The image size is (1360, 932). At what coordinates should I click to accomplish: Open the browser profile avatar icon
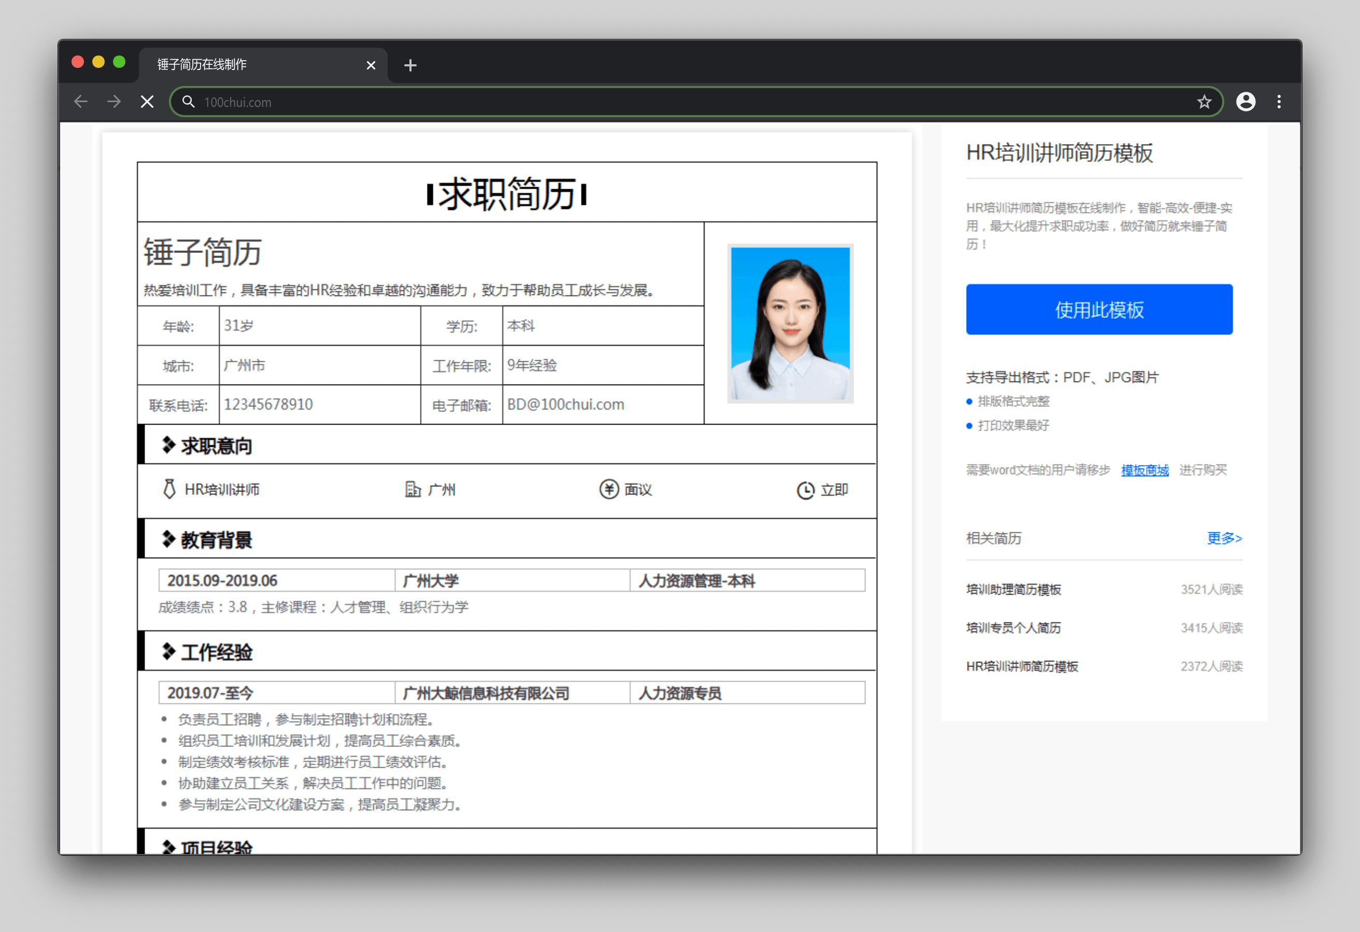tap(1245, 102)
